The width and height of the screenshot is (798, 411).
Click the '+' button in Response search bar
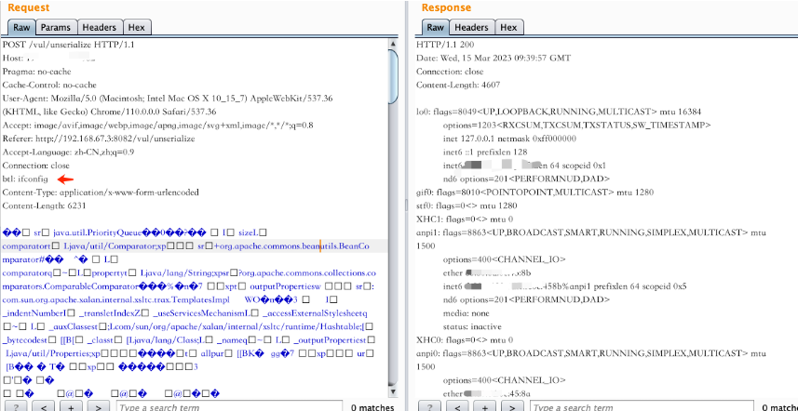pyautogui.click(x=484, y=406)
